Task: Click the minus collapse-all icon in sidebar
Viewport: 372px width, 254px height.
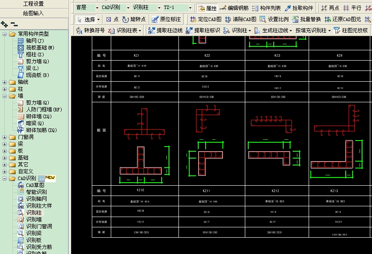Action: point(14,24)
